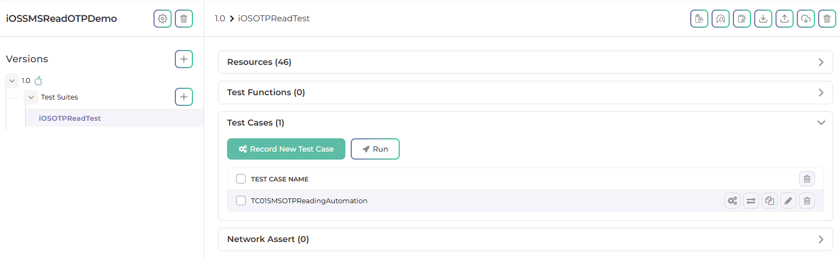Open project settings gear for iOSSMSReadOTPDemo

tap(163, 19)
